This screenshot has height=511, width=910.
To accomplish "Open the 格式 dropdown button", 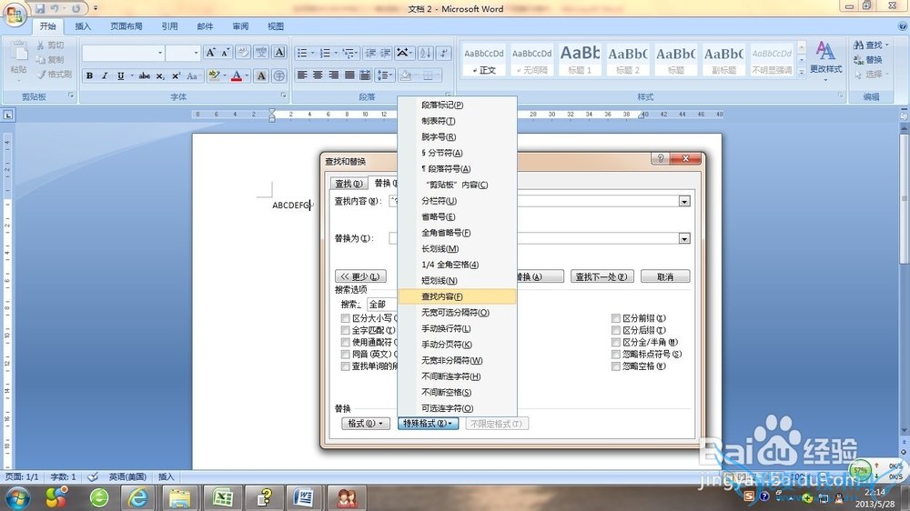I will 365,424.
